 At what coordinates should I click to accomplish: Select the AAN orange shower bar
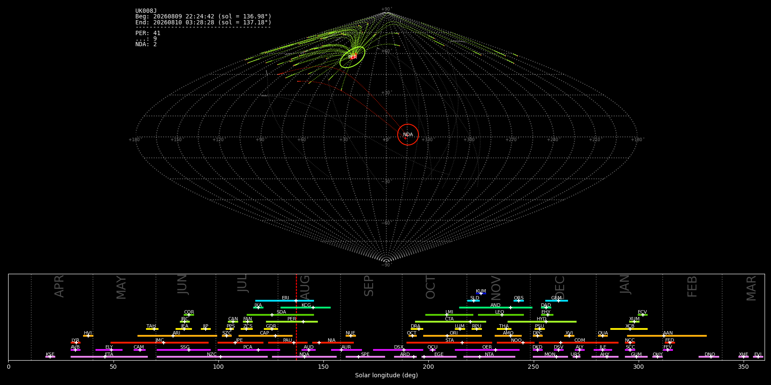click(x=667, y=336)
